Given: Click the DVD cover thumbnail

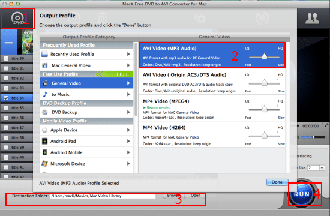Looking at the screenshot, I should [28, 42].
